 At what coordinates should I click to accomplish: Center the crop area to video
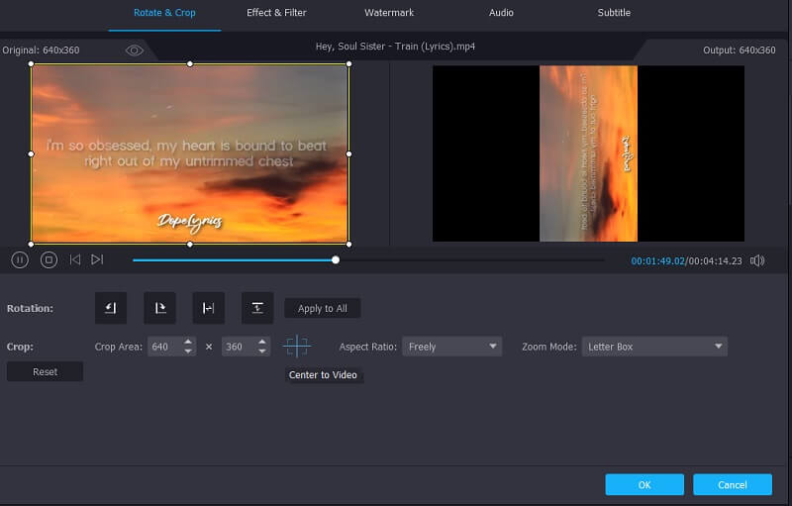(x=297, y=347)
